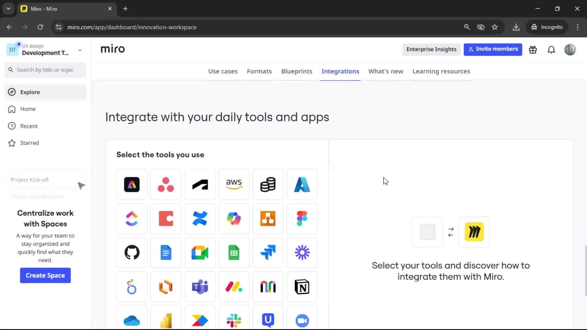Switch to the Integrations tab
Viewport: 587px width, 330px height.
(340, 71)
